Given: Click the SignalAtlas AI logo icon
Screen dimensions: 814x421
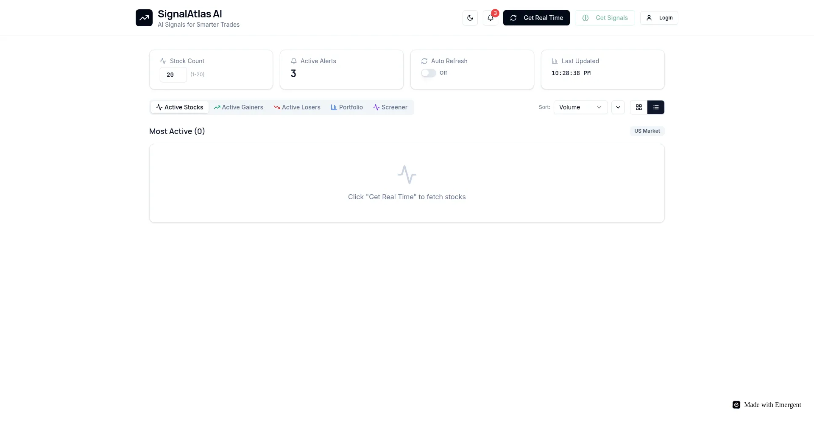Looking at the screenshot, I should [144, 18].
